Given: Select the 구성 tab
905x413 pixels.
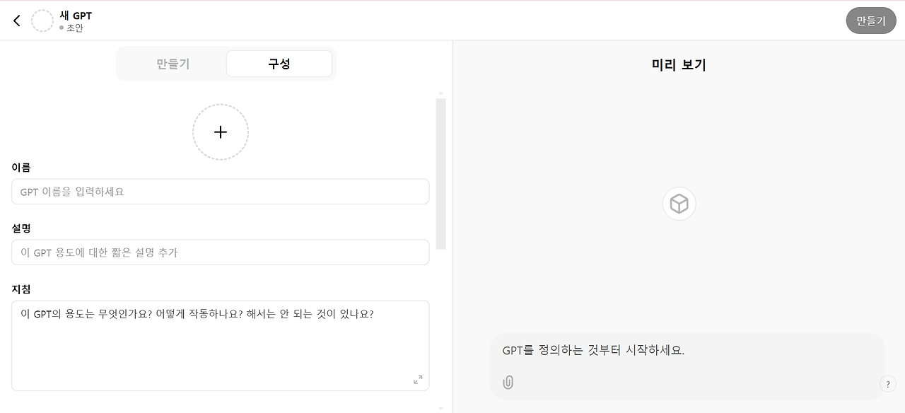Looking at the screenshot, I should coord(279,64).
